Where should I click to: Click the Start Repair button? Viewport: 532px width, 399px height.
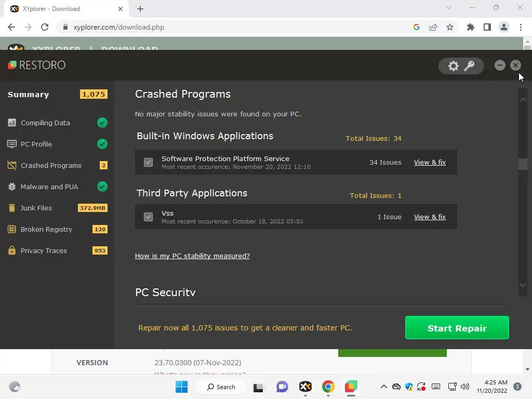tap(457, 328)
